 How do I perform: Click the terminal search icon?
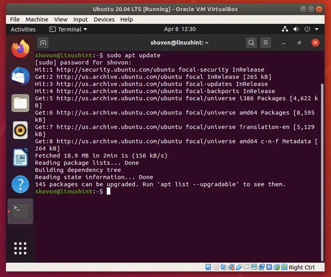coord(251,43)
